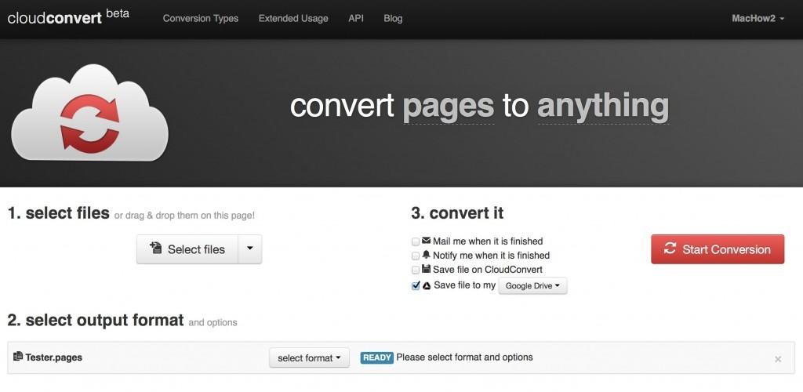Screen dimensions: 803x392
Task: Select the Tester.pages file name
Action: click(x=54, y=358)
